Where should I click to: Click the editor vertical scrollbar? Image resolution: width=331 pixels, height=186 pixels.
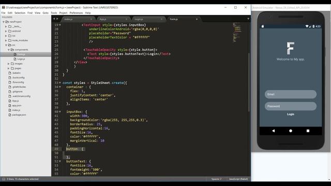249,82
